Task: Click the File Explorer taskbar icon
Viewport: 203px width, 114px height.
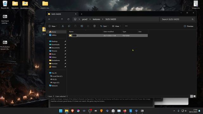Action: tap(67, 111)
